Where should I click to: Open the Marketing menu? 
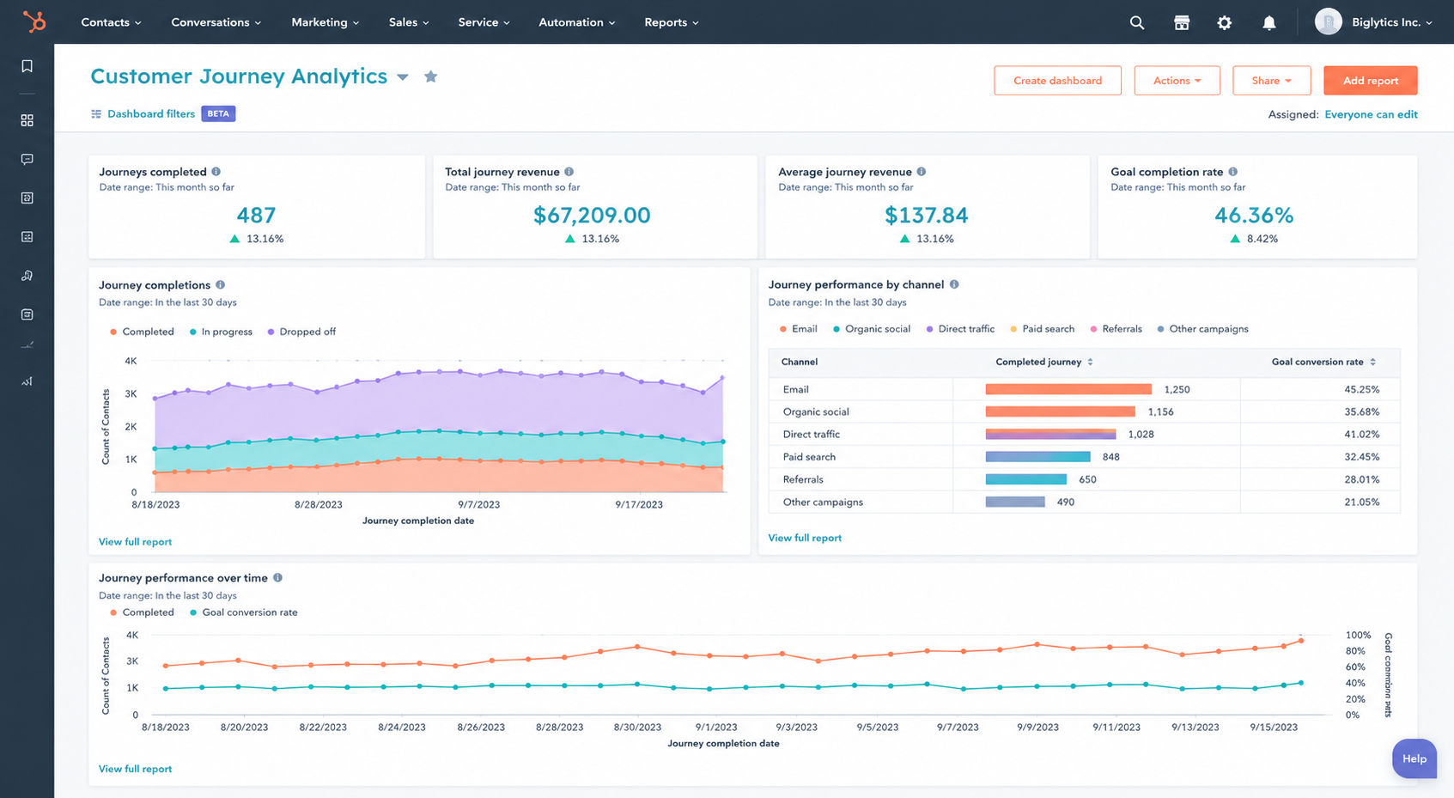coord(325,22)
